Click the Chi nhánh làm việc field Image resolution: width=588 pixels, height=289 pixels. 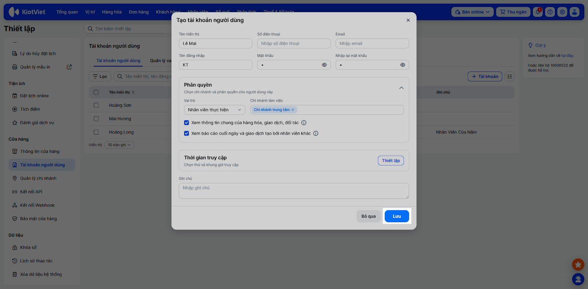[x=327, y=110]
